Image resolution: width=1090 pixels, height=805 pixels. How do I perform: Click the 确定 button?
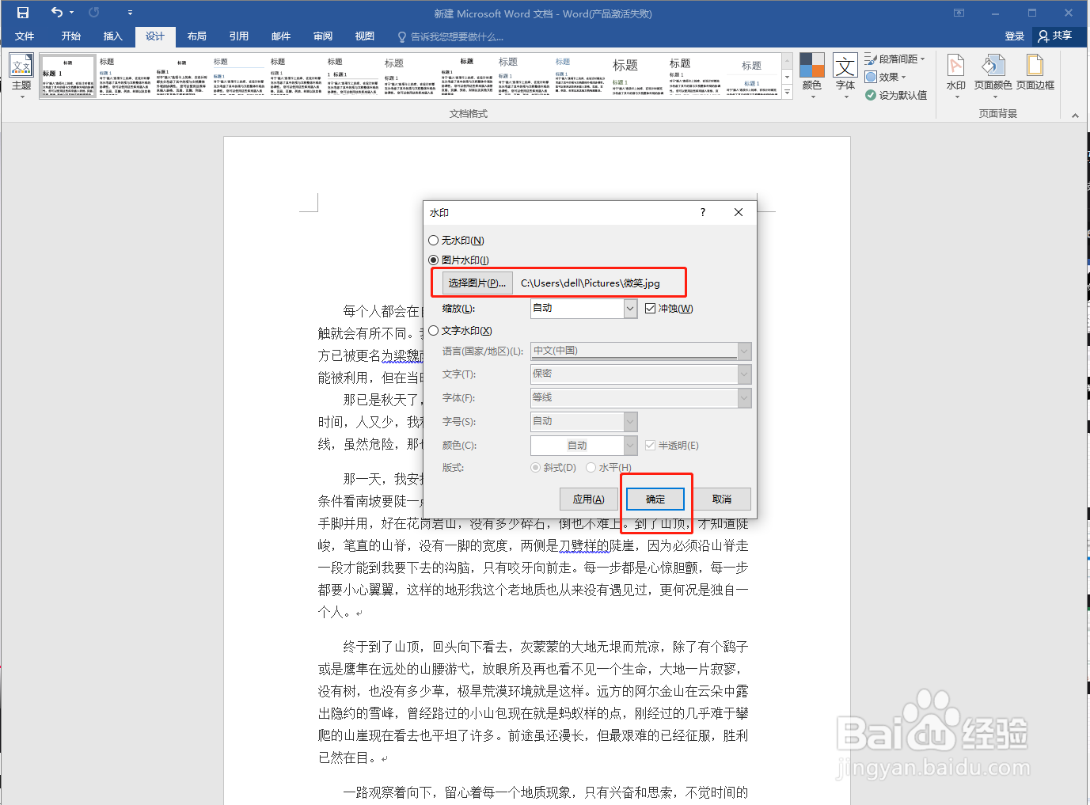(x=655, y=499)
